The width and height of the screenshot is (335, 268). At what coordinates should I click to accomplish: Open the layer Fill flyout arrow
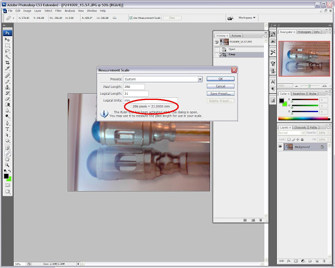pos(328,140)
